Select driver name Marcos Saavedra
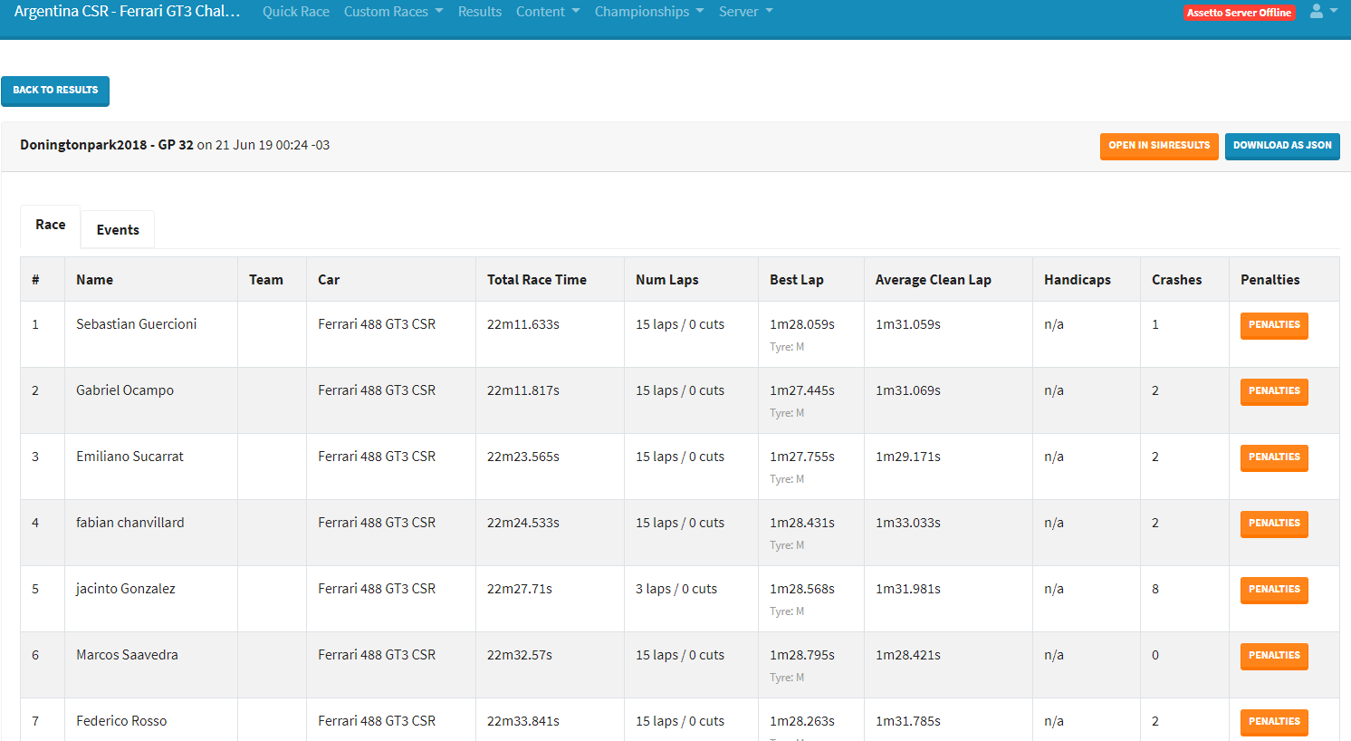The height and width of the screenshot is (741, 1351). (x=127, y=655)
